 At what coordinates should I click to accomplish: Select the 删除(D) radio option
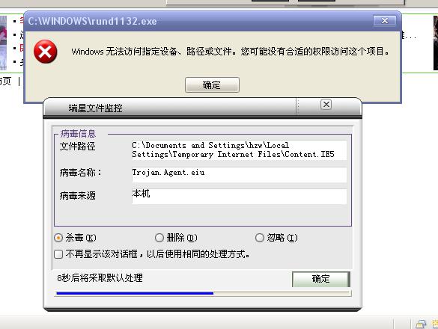tap(159, 238)
